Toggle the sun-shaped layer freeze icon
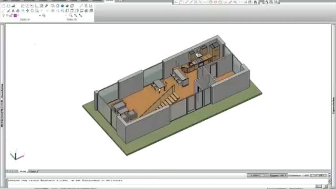336x189 pixels. [7, 15]
